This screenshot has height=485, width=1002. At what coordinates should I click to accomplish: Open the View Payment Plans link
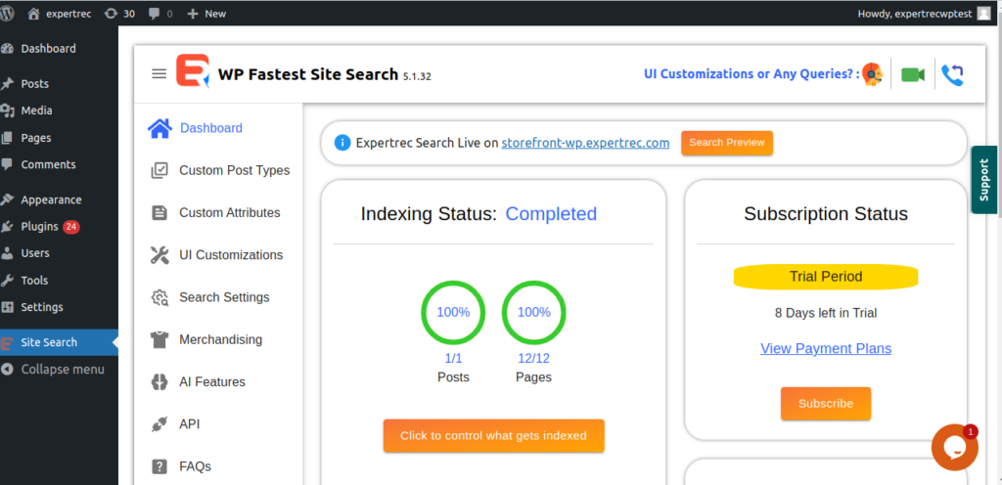(x=826, y=348)
